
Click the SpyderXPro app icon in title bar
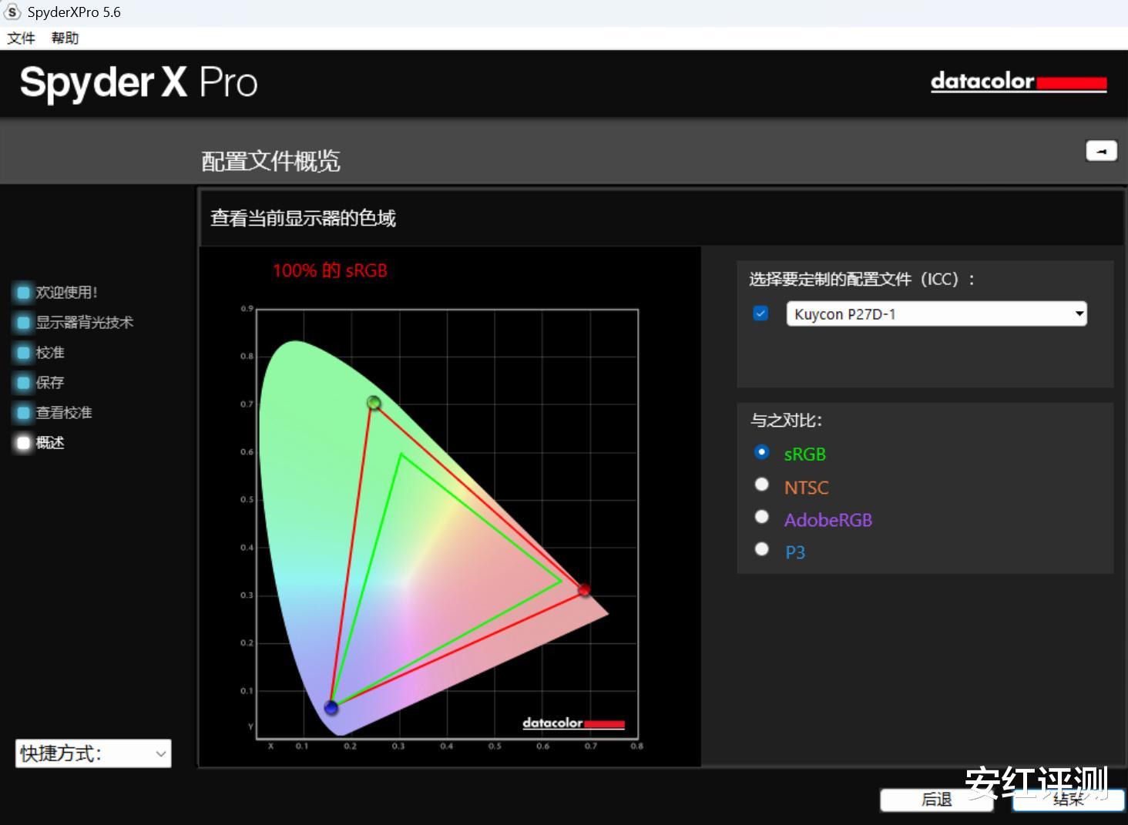point(12,12)
